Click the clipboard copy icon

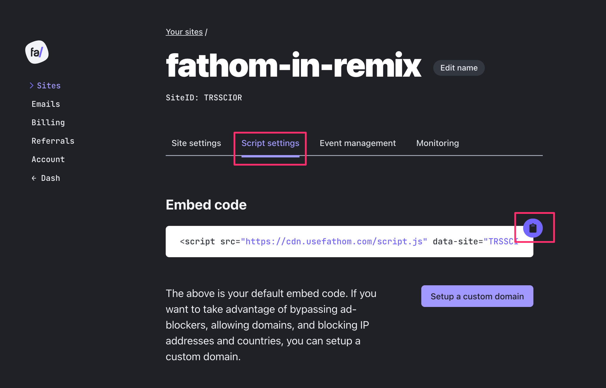533,228
